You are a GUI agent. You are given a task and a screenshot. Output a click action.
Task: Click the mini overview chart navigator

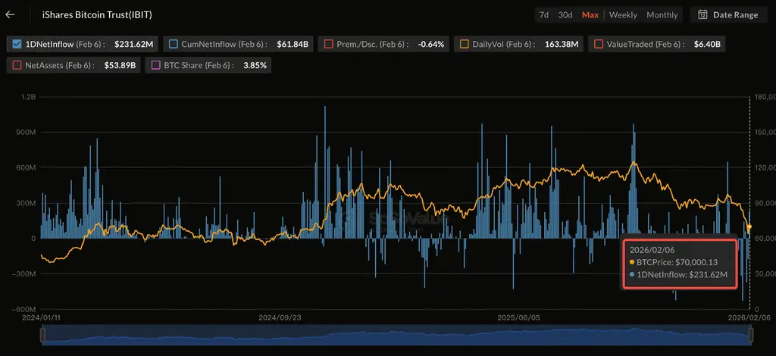pos(396,336)
